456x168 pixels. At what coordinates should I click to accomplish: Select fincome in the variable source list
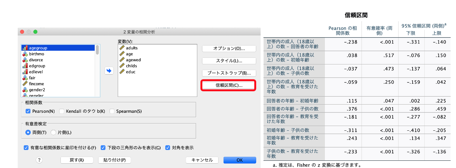point(58,84)
